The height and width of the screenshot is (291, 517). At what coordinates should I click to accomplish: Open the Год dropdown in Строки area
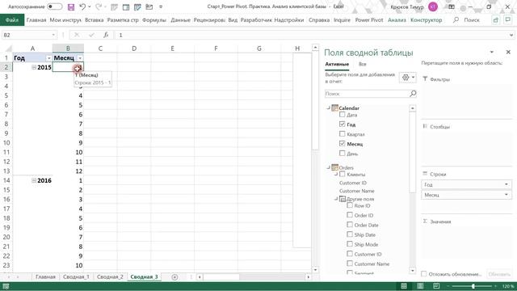506,184
